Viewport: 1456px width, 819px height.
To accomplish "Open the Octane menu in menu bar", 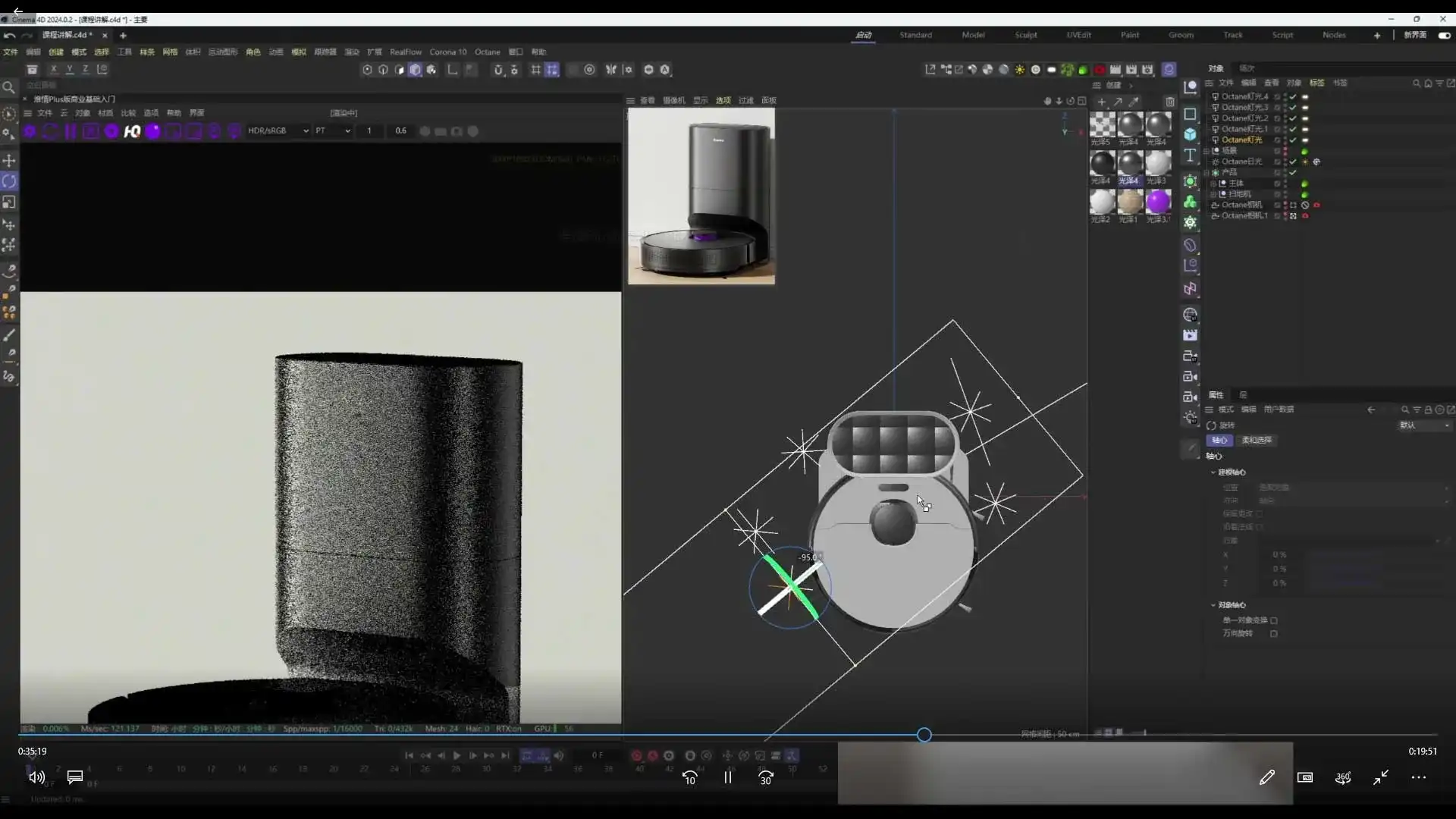I will (x=487, y=52).
